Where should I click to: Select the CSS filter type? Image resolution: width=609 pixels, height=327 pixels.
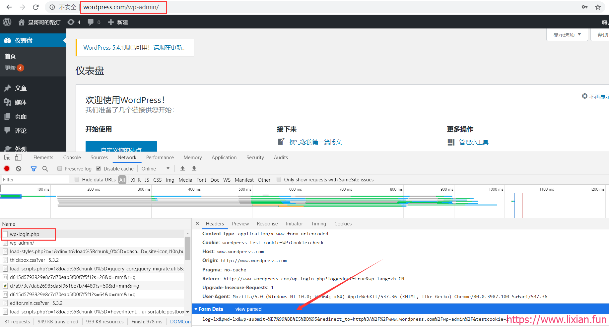[158, 180]
